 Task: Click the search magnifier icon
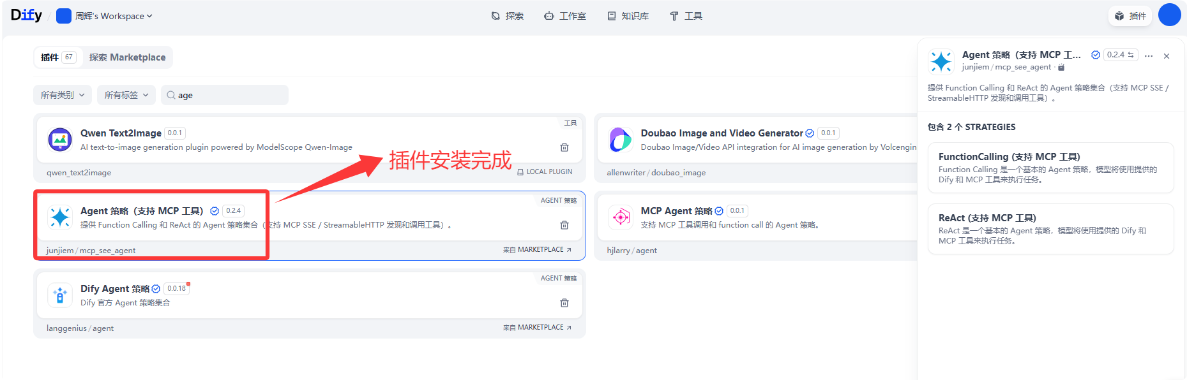(x=171, y=95)
